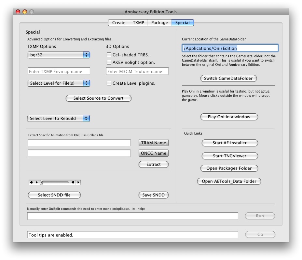Click the Go button

click(x=260, y=234)
